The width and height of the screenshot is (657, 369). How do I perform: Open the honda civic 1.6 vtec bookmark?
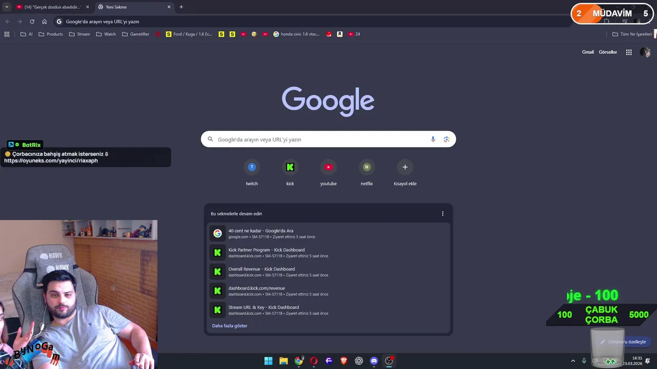point(296,34)
